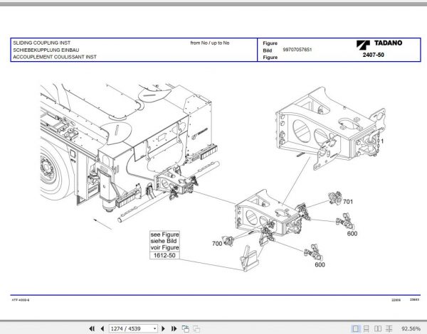Click the go to previous view icon
The width and height of the screenshot is (427, 334).
pyautogui.click(x=186, y=328)
